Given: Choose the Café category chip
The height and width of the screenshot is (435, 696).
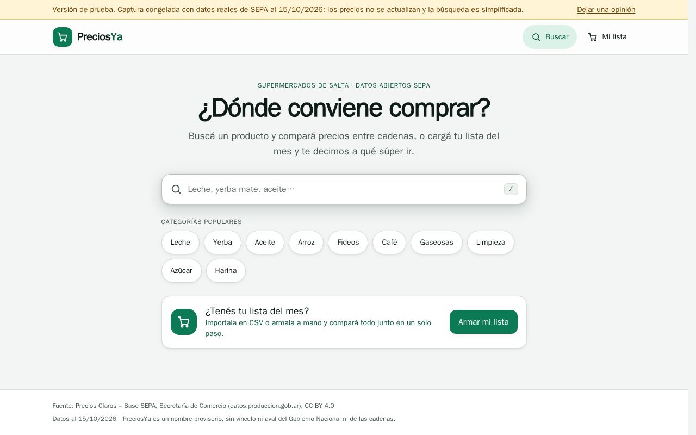Looking at the screenshot, I should tap(389, 243).
